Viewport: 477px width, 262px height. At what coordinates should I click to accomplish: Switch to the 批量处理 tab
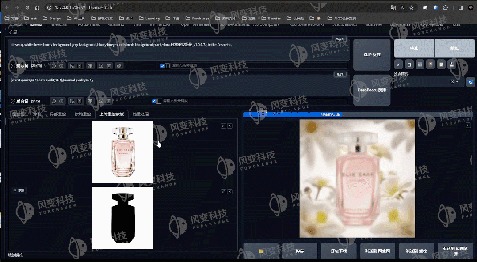[141, 114]
